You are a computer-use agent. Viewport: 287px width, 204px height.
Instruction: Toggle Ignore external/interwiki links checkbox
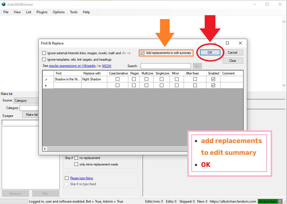click(44, 53)
